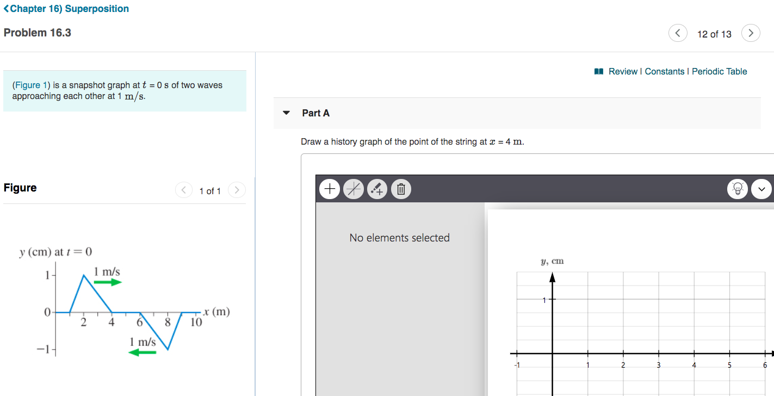
Task: Expand the Figure 1 link in problem statement
Action: (30, 85)
